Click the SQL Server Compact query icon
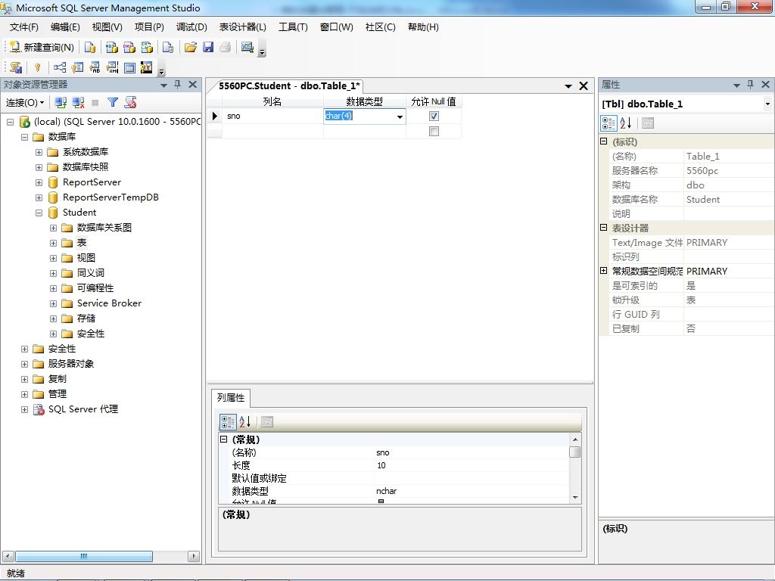The height and width of the screenshot is (581, 775). coord(168,47)
